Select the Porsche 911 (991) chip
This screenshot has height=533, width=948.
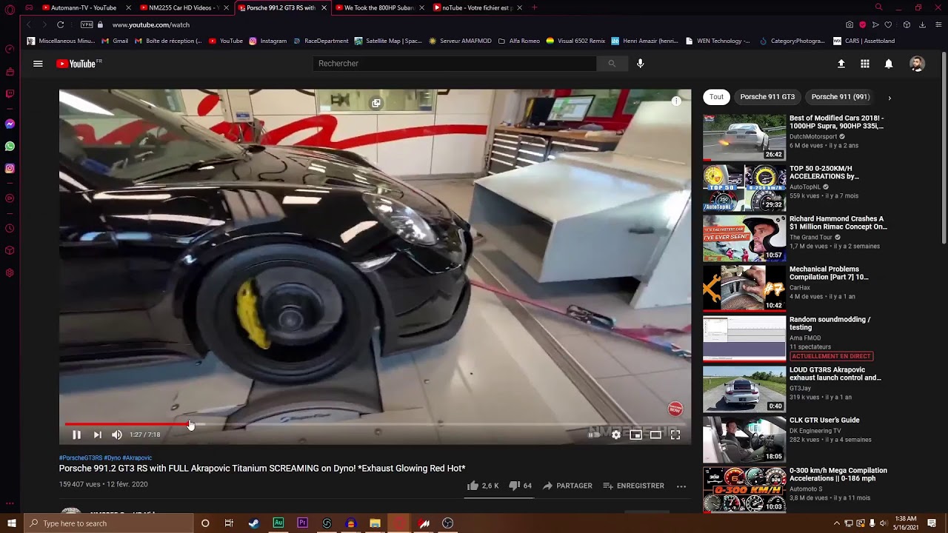tap(841, 97)
